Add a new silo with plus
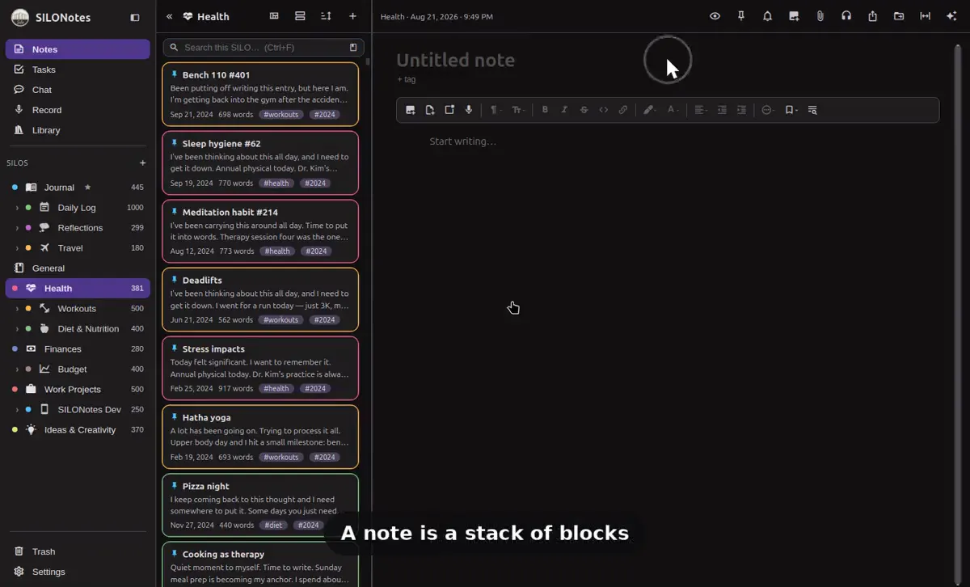Screen dimensions: 970x587 (143, 163)
